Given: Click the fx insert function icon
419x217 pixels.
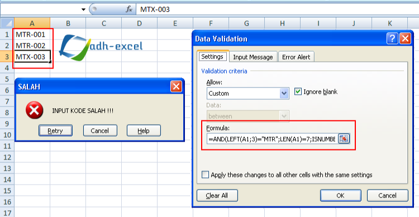Looking at the screenshot, I should (x=129, y=9).
